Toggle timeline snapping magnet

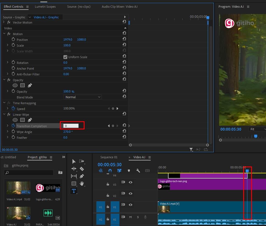pos(110,171)
